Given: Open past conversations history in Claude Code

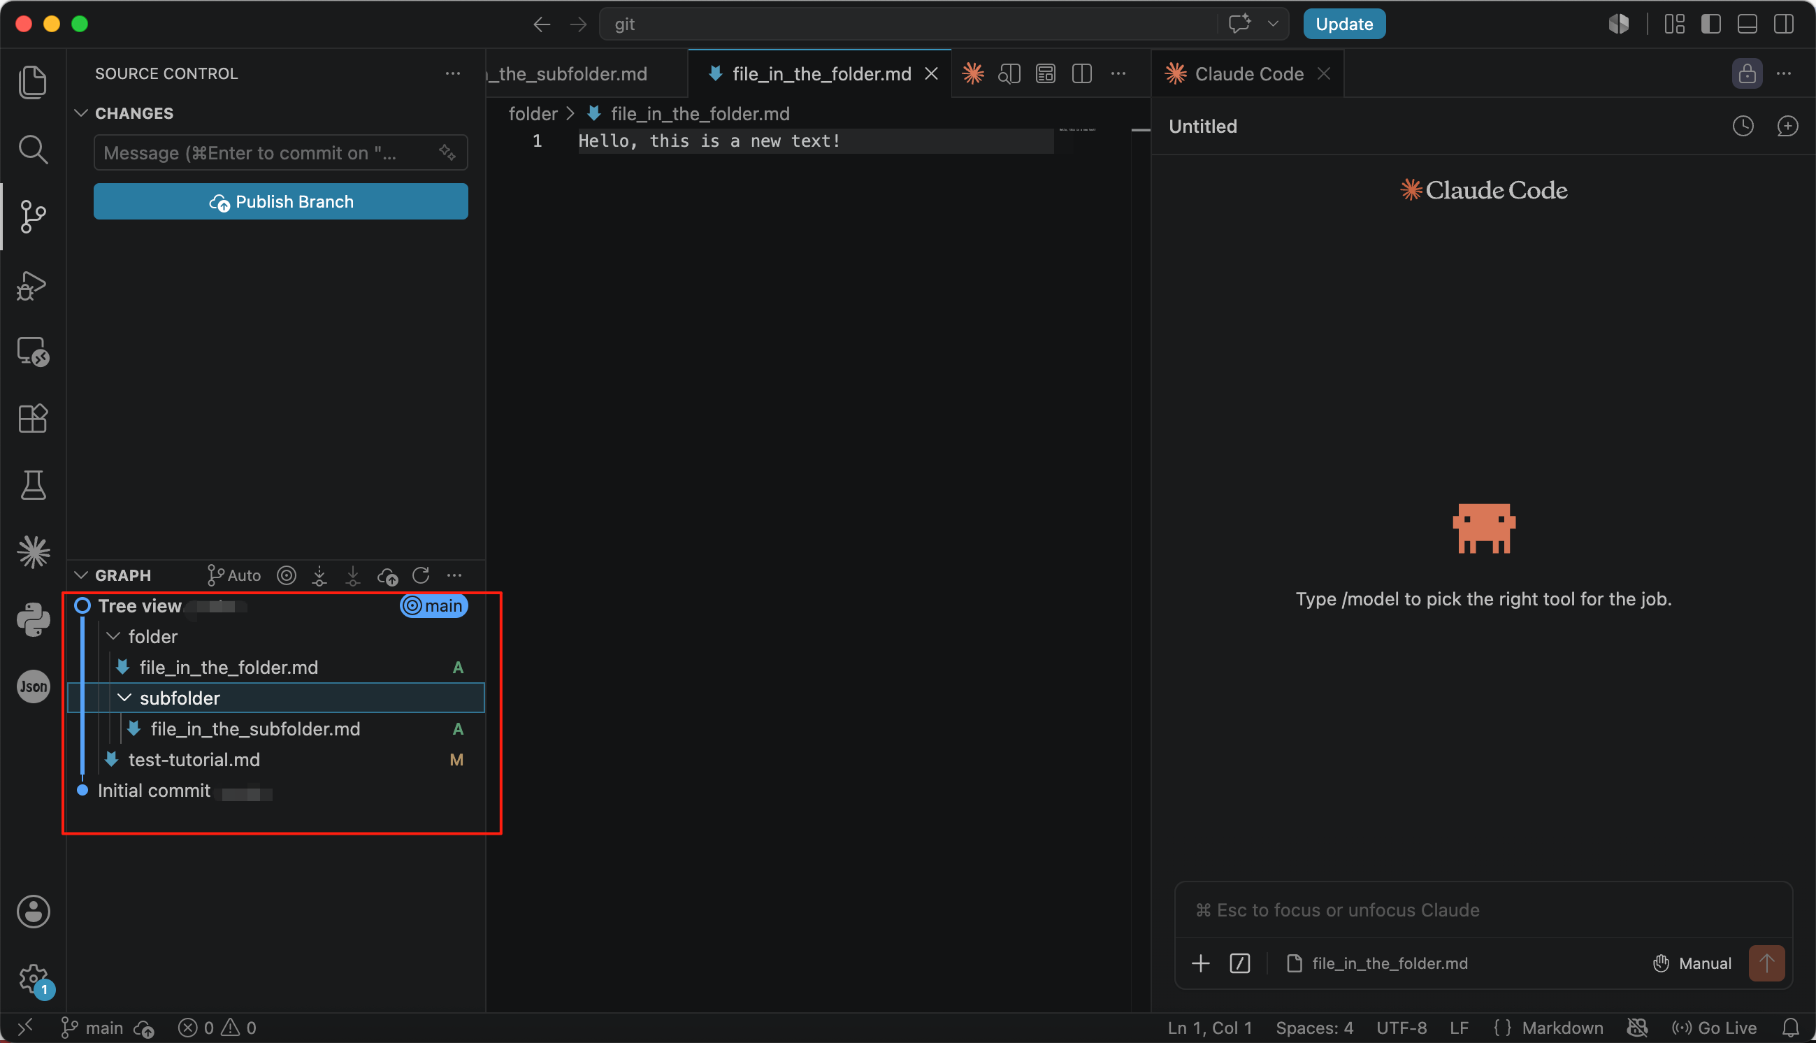Looking at the screenshot, I should coord(1743,126).
